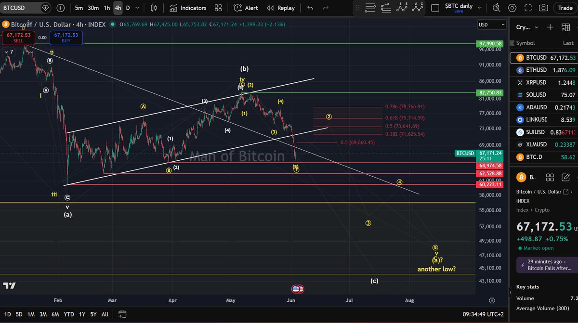Create a new Alert
Viewport: 578px width, 323px height.
pos(246,8)
